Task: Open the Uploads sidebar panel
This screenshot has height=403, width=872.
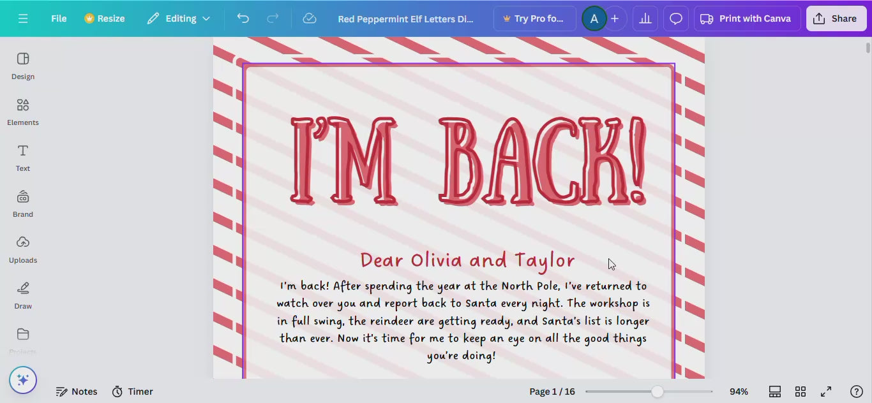Action: [23, 249]
